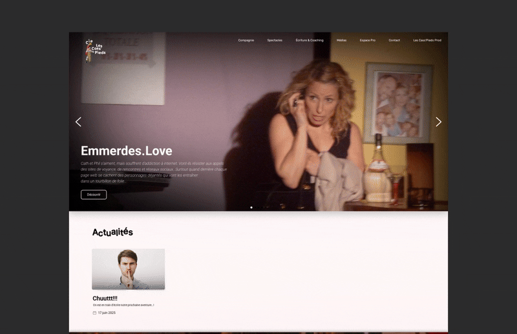Go to the previous slide arrow
Viewport: 517px width, 334px height.
[79, 122]
